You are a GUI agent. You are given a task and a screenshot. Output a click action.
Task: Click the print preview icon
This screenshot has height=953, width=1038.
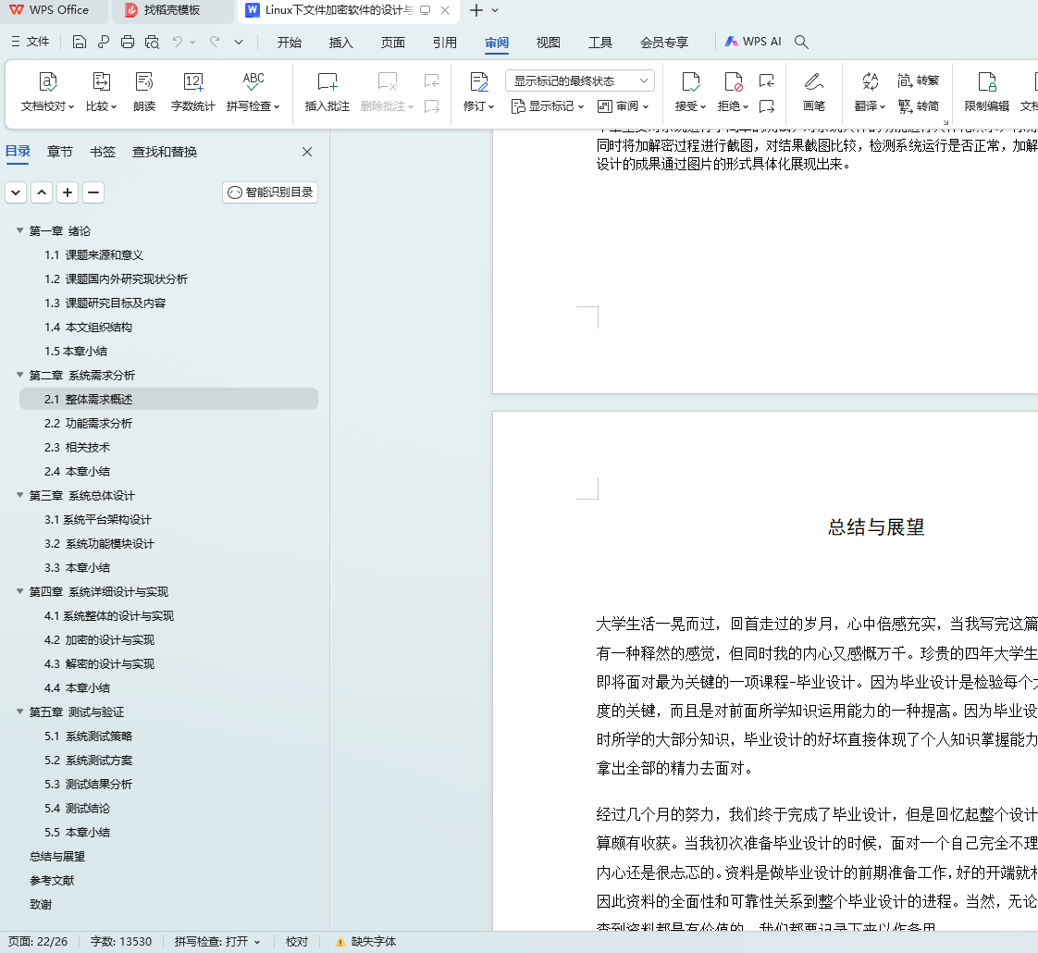coord(152,43)
